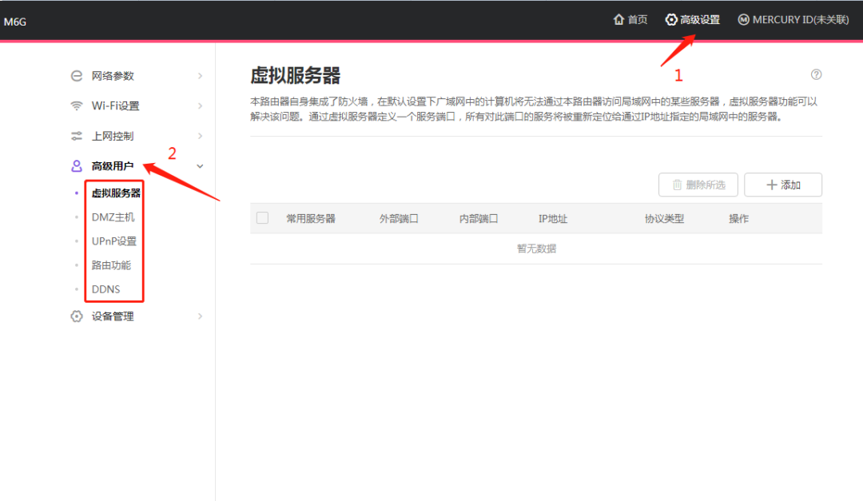Select the DDNS submenu item
863x501 pixels.
[105, 289]
